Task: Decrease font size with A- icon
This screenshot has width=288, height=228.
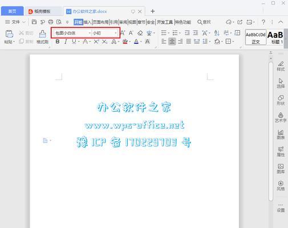Action: coord(131,33)
